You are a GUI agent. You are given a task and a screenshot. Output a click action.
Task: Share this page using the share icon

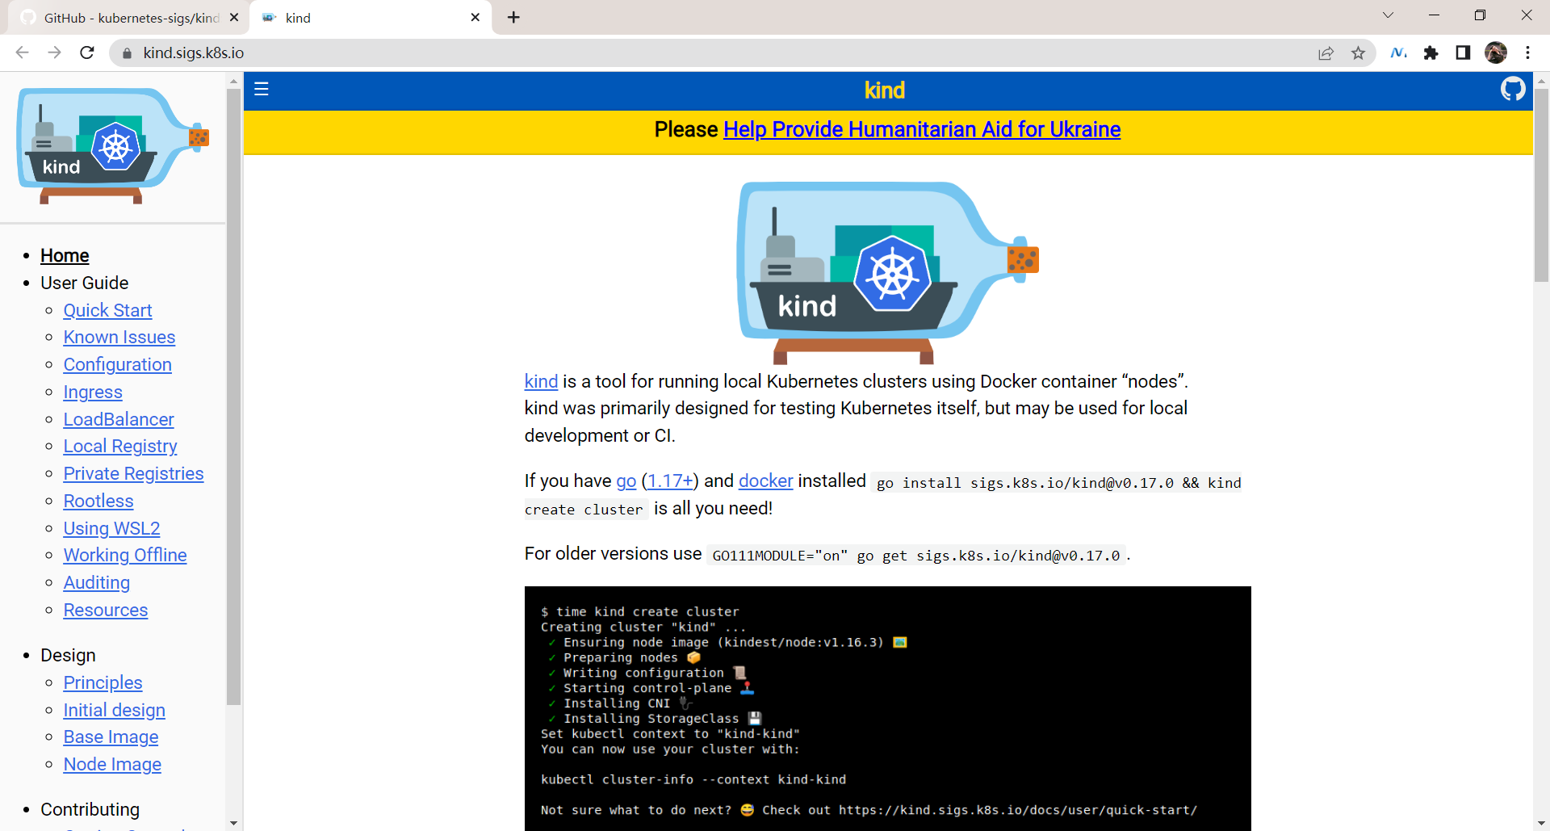click(x=1326, y=52)
